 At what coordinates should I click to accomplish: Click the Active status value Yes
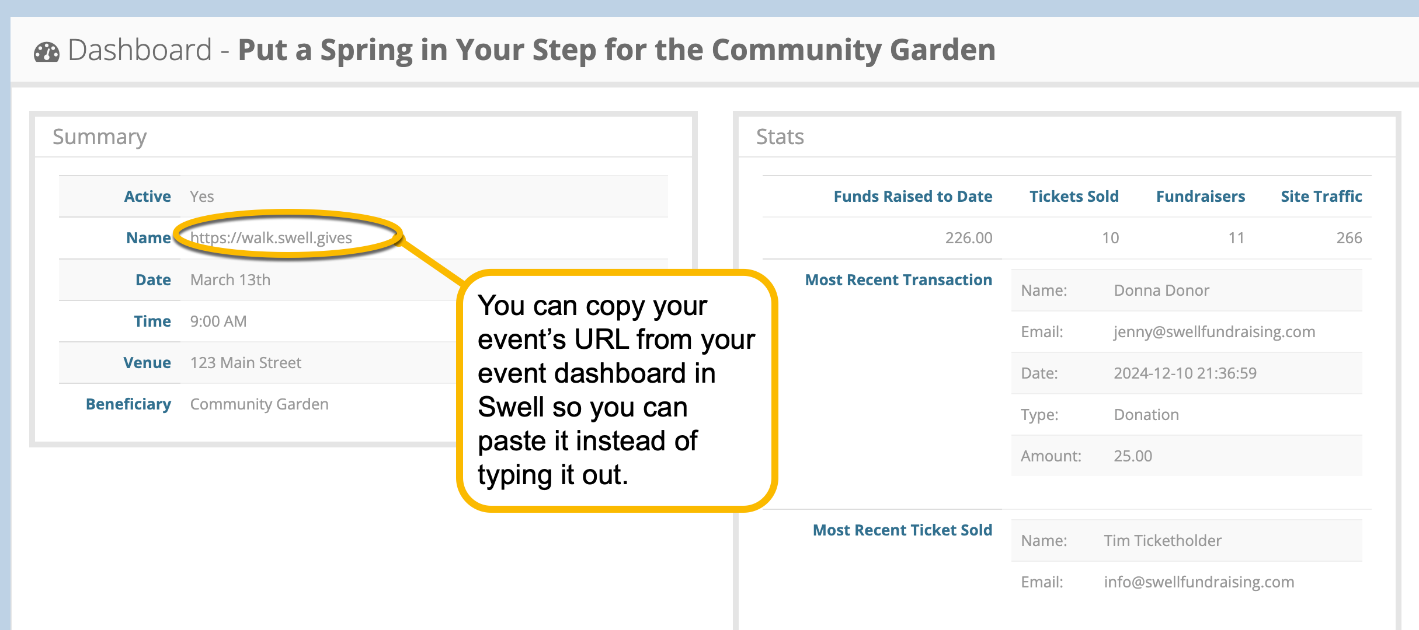pyautogui.click(x=202, y=197)
